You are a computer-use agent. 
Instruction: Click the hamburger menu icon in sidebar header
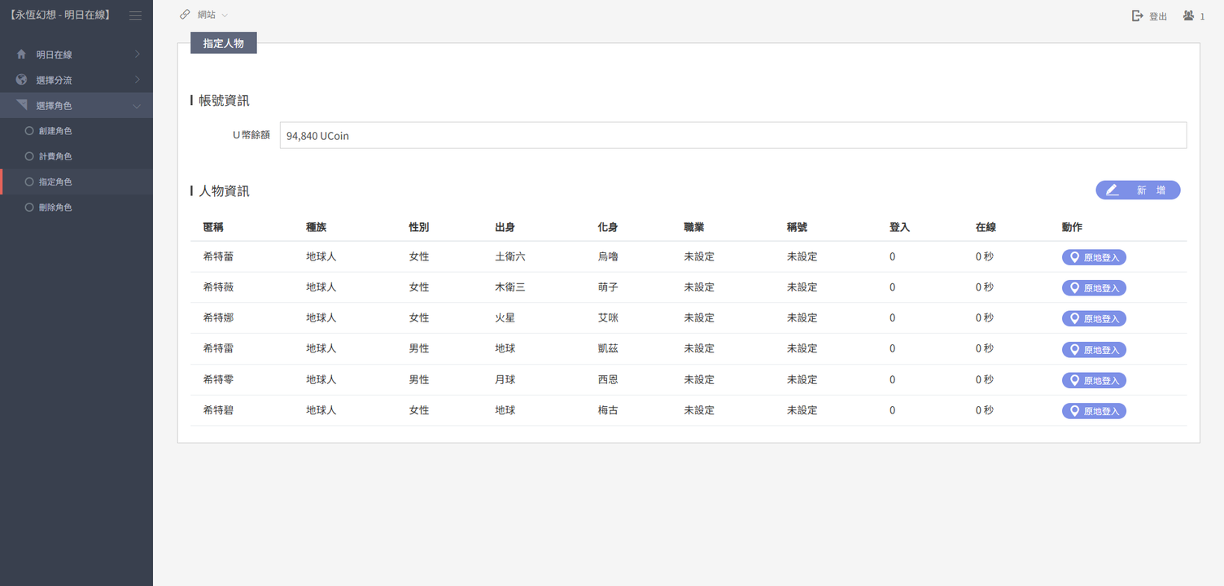135,15
